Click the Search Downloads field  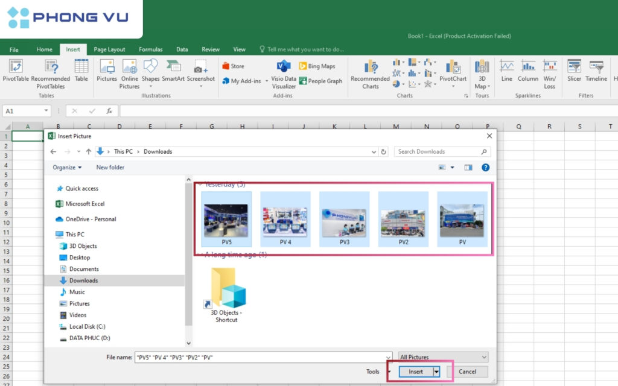click(441, 151)
